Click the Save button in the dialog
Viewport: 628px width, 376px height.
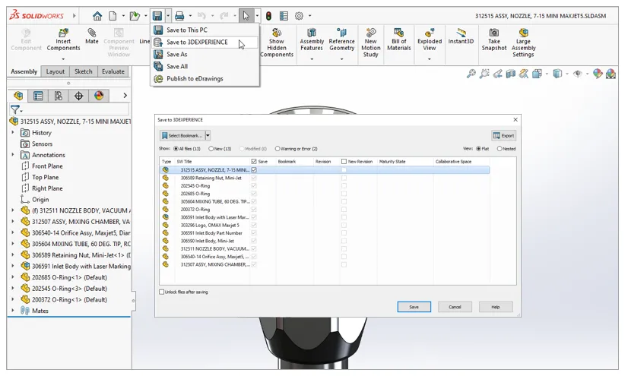click(x=414, y=307)
